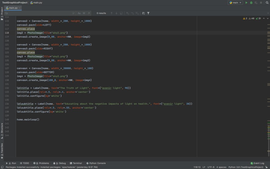Click the Stop square icon in toolbar
Screen dimensions: 270x169
click(x=261, y=3)
